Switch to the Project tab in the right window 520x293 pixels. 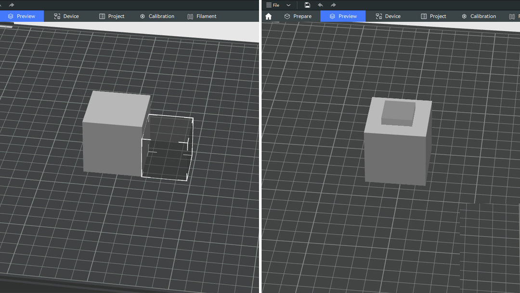433,16
